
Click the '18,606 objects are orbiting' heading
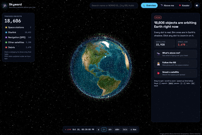pos(175,25)
